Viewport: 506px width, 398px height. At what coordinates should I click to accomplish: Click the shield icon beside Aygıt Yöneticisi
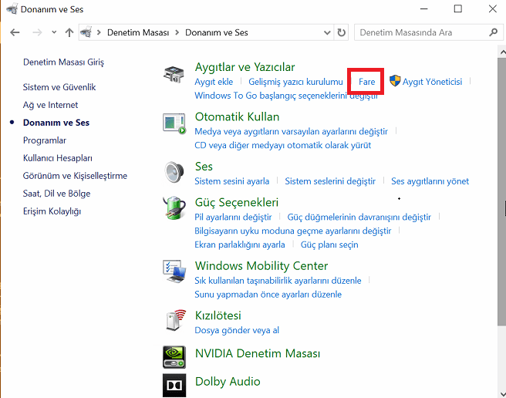pyautogui.click(x=395, y=81)
